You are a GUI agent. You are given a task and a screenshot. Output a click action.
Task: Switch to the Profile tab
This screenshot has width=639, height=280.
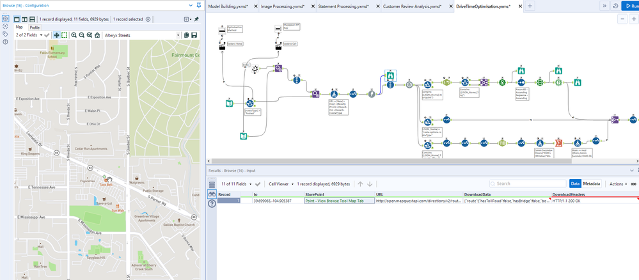pyautogui.click(x=35, y=27)
